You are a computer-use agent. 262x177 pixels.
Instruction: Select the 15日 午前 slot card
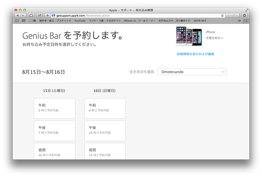(x=54, y=108)
